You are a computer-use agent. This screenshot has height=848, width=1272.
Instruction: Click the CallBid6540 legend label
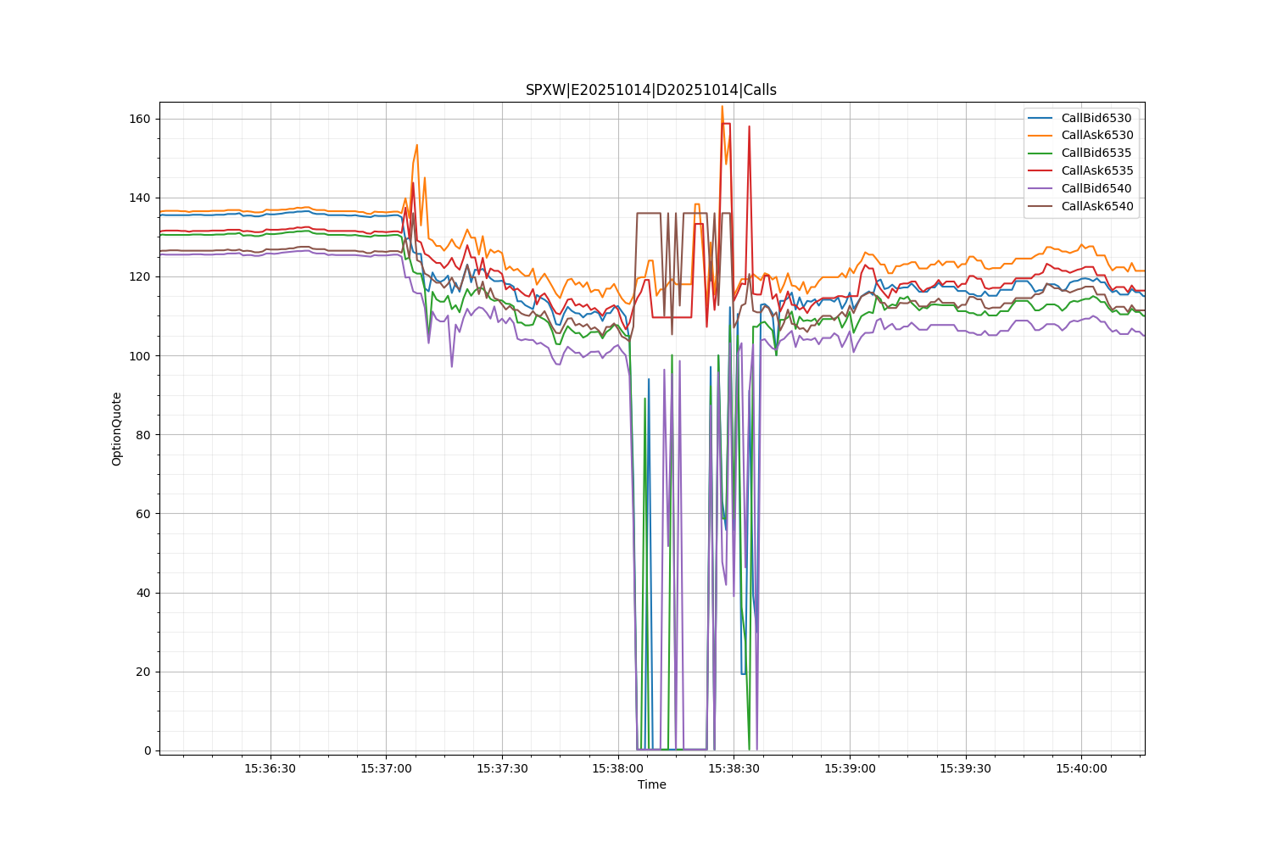pos(1096,188)
